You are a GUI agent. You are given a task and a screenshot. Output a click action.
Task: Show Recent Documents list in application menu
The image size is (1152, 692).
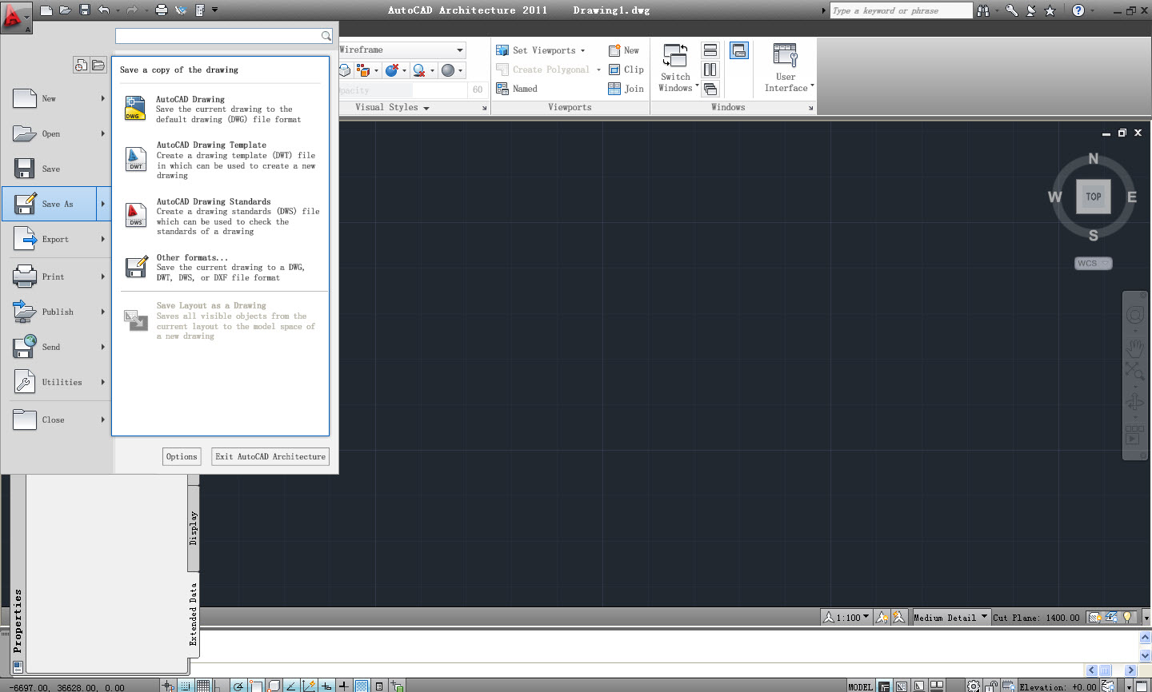click(x=81, y=66)
